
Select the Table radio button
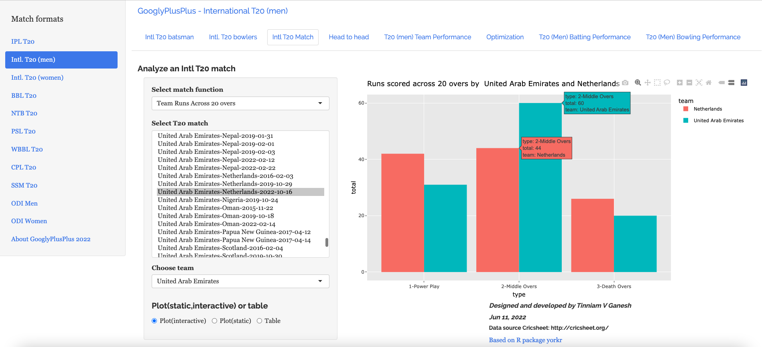coord(260,321)
